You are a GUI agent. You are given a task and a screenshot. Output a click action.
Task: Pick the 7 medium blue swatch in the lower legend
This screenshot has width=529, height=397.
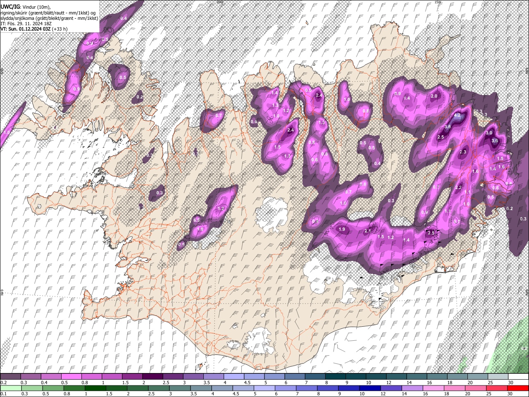tap(307, 388)
